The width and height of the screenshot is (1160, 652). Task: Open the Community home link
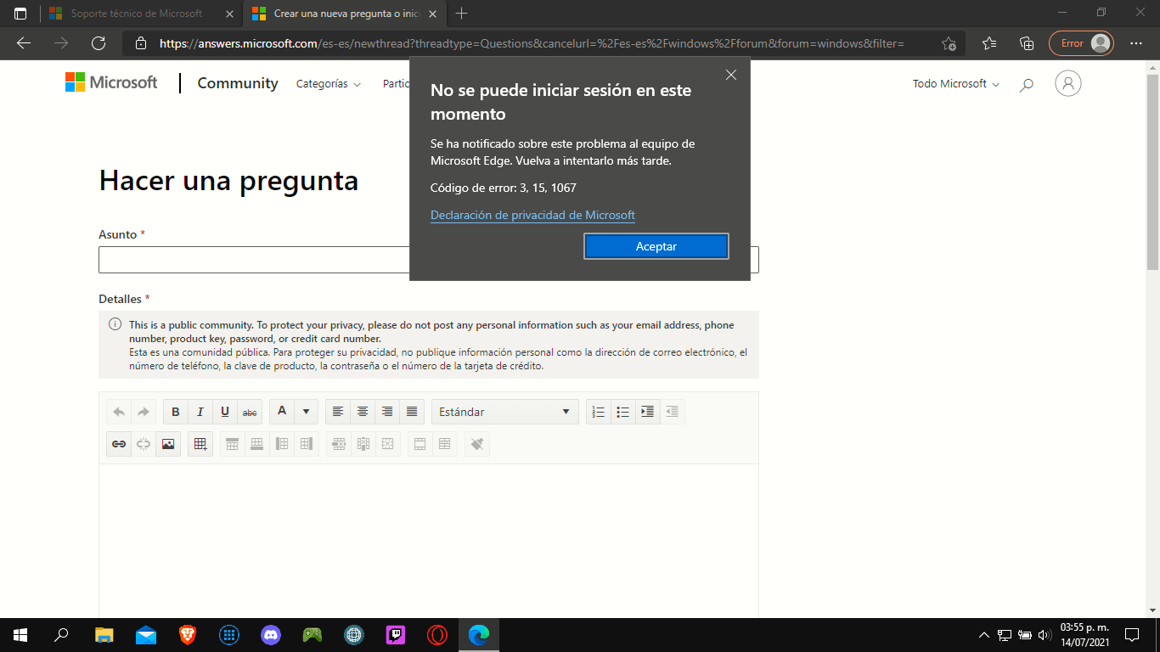[x=238, y=83]
